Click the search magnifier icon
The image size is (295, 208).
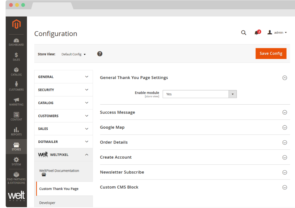click(244, 33)
